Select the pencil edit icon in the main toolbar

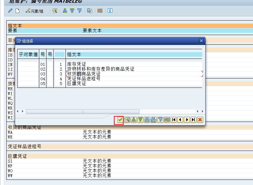click(10, 11)
